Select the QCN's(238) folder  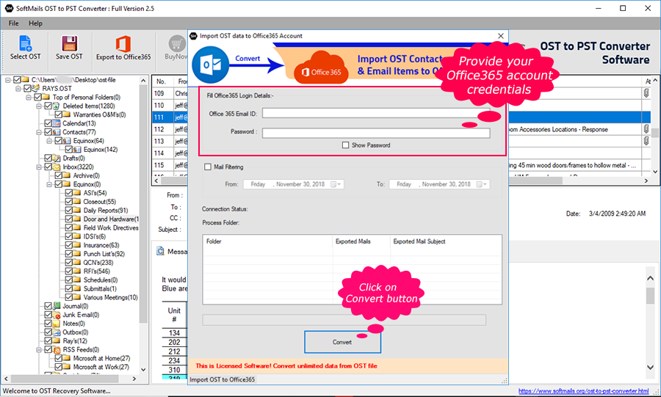[98, 262]
